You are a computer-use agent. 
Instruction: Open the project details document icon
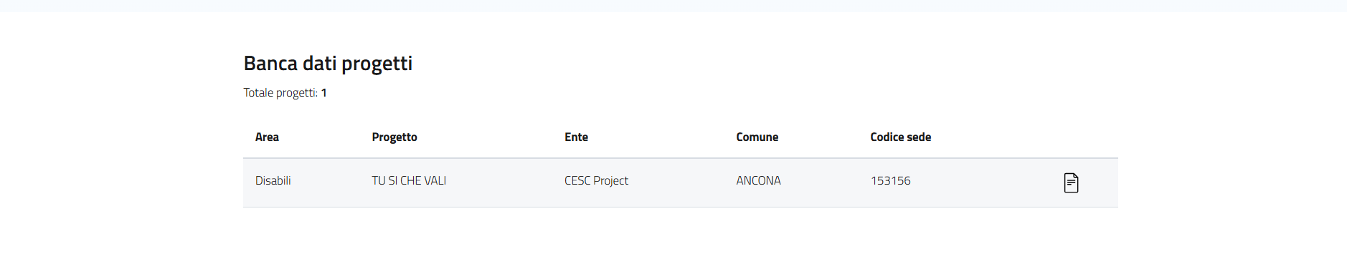[x=1071, y=182]
